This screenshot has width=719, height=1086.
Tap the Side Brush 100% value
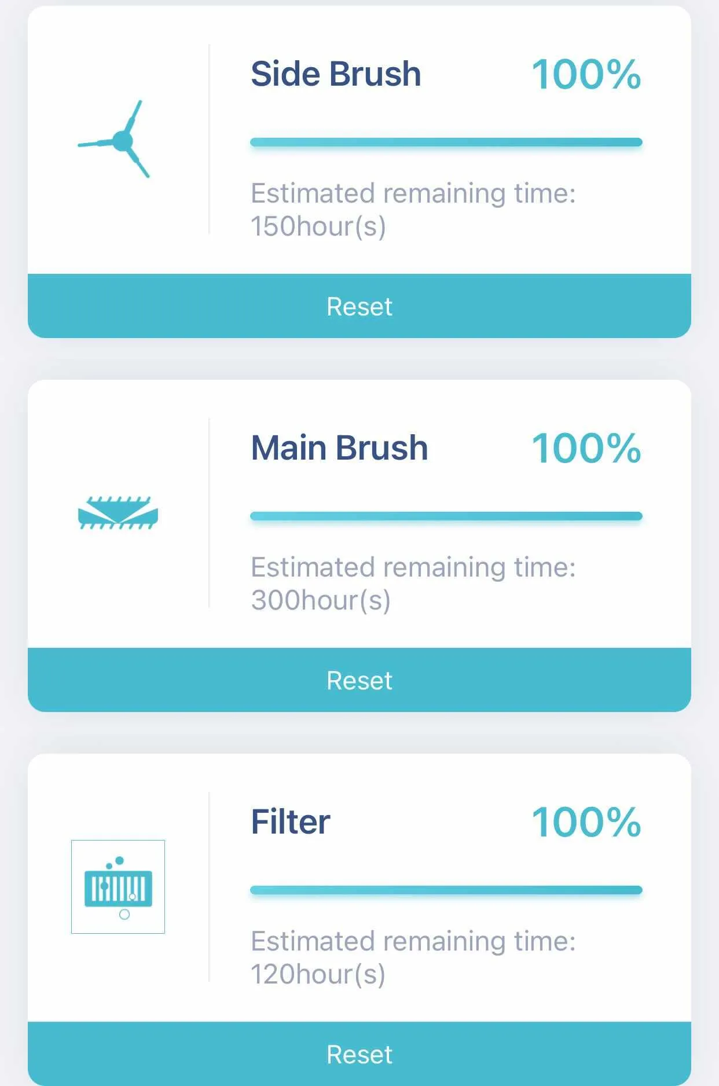pos(586,75)
